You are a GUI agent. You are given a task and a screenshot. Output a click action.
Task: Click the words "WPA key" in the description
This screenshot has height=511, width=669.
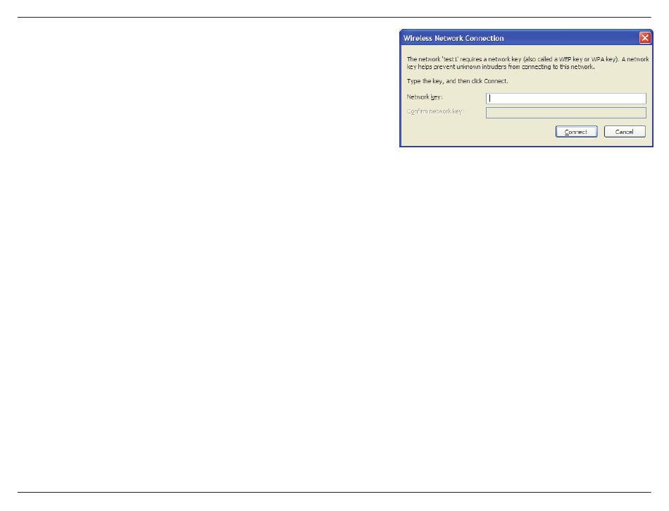click(x=604, y=59)
